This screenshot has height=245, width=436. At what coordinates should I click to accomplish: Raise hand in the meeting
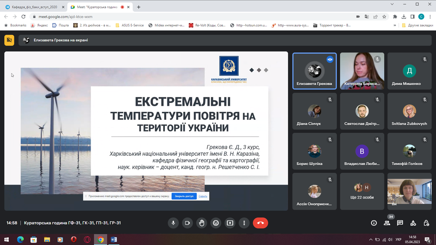pos(202,223)
